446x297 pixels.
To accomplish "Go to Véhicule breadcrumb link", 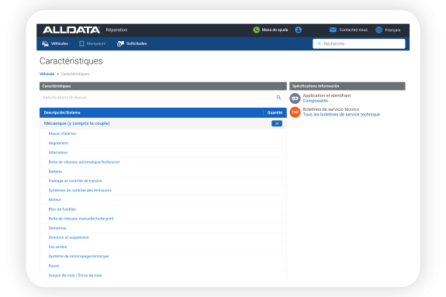I will (47, 74).
